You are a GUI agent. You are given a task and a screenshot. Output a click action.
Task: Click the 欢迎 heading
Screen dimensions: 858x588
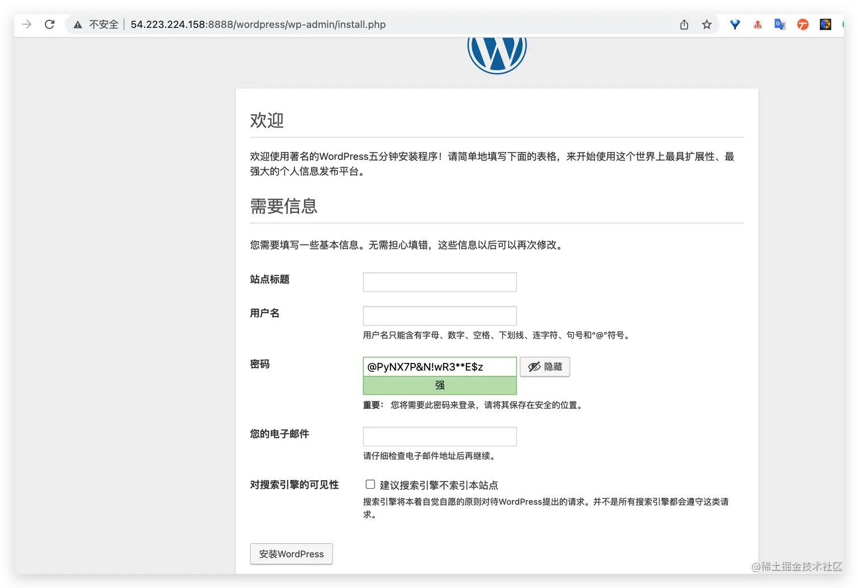(x=267, y=120)
